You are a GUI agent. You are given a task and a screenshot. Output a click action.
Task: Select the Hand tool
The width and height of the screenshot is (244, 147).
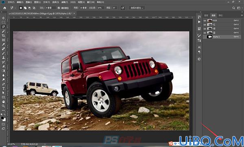click(3, 102)
